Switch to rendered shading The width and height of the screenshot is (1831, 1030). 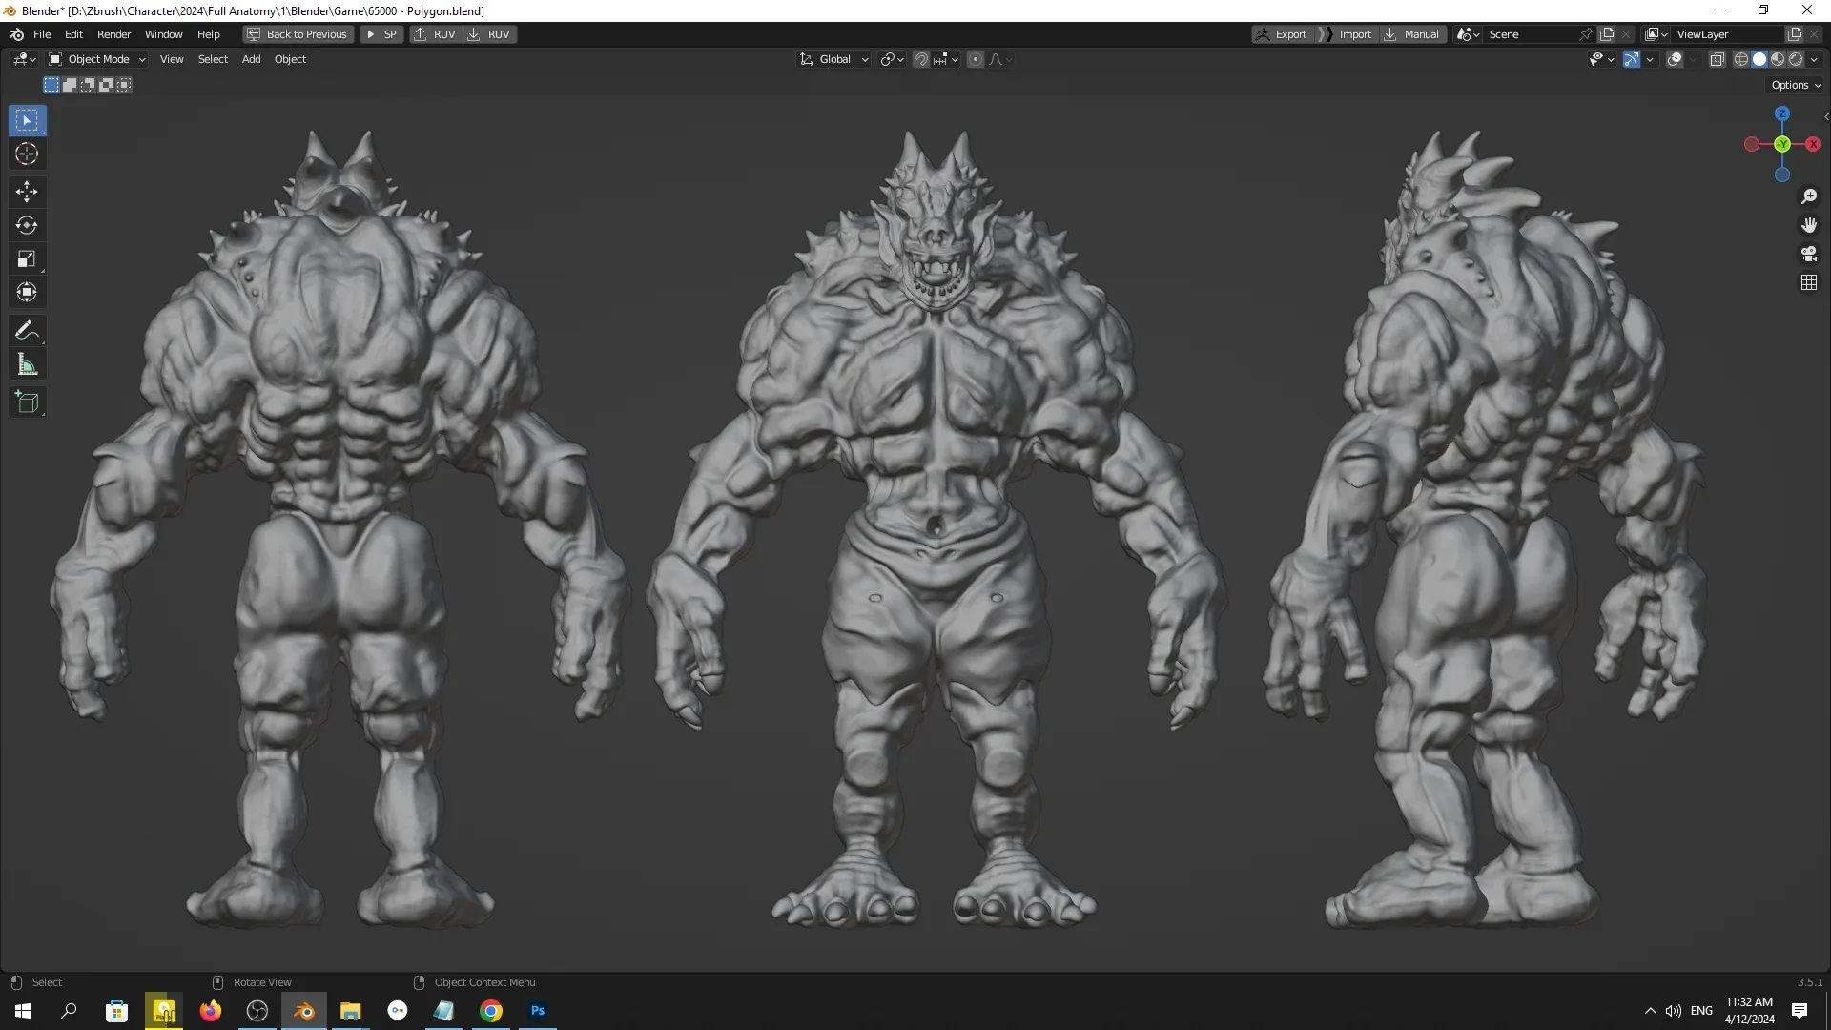(1796, 59)
